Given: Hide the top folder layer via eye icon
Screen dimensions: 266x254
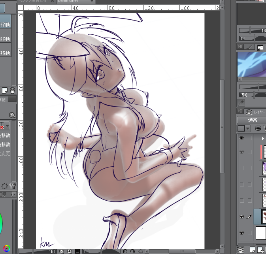Looking at the screenshot, I should coord(241,138).
